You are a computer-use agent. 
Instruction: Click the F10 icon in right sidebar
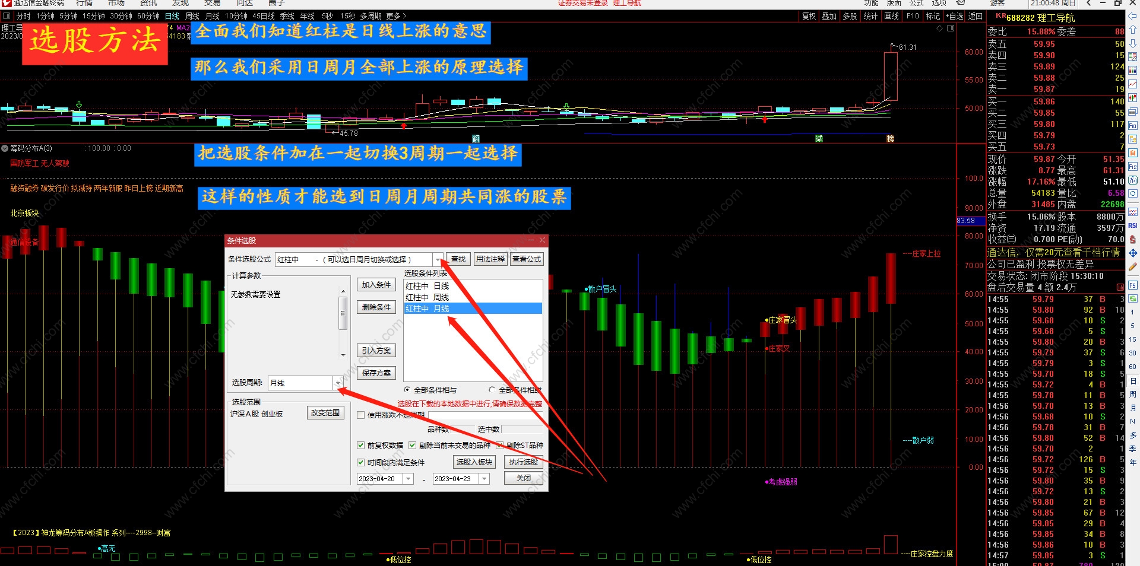[x=1133, y=125]
